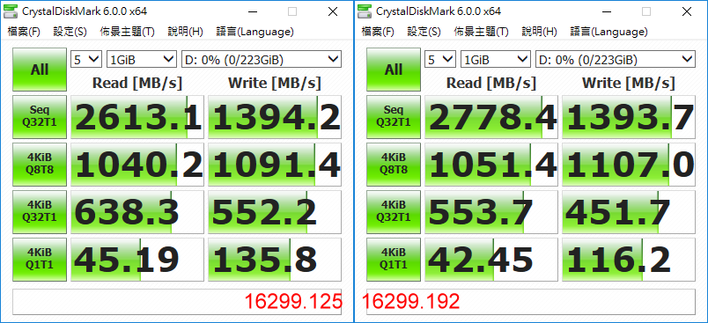
Task: Click 4KiB Q1T1 read result 42.45
Action: coord(491,260)
